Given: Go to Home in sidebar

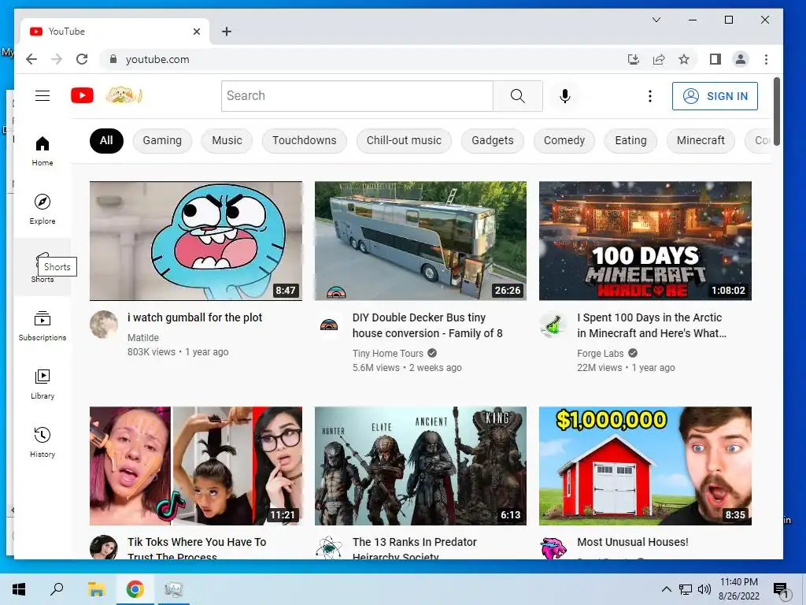Looking at the screenshot, I should (43, 151).
